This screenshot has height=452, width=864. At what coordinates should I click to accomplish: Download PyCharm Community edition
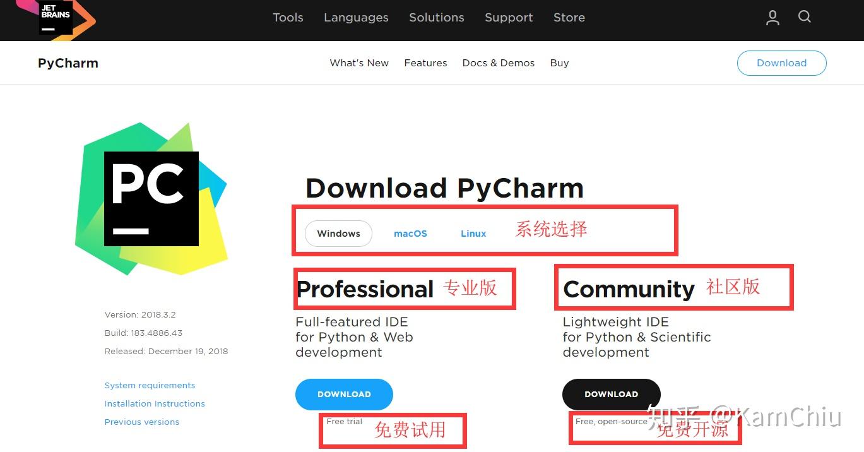tap(611, 394)
